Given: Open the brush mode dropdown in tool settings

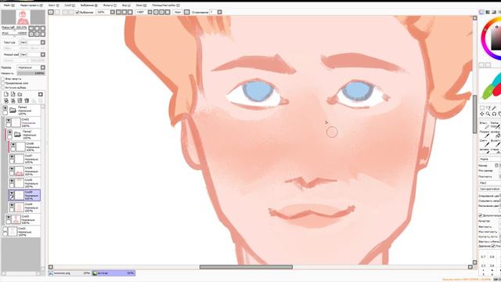Looking at the screenshot, I should tap(489, 159).
